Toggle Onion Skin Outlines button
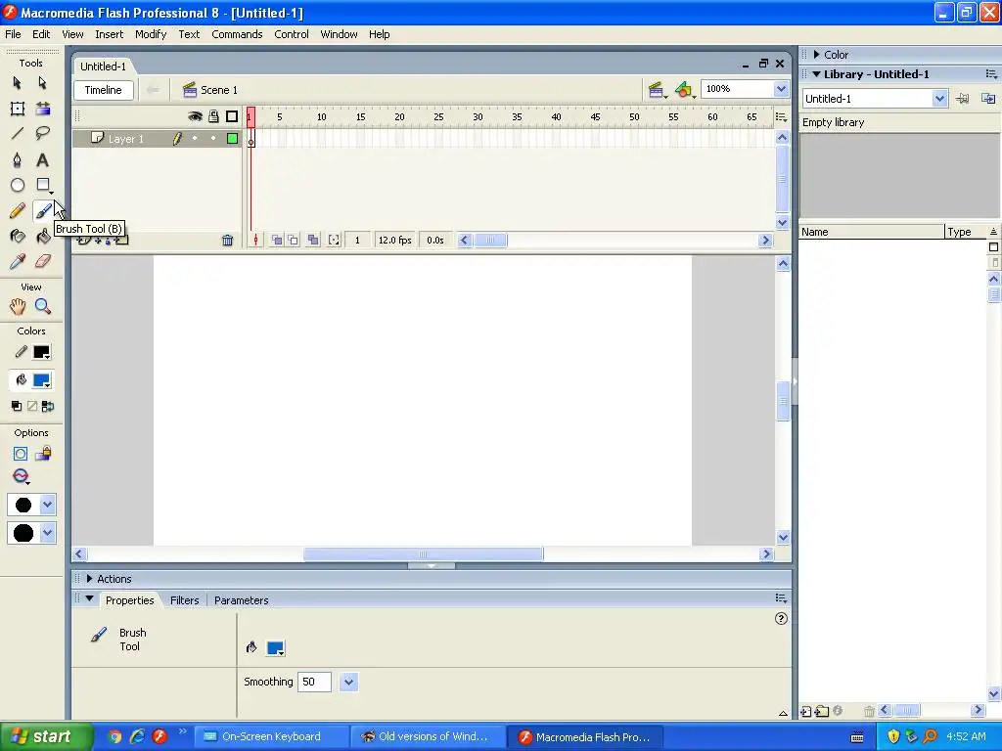This screenshot has width=1002, height=751. (293, 241)
